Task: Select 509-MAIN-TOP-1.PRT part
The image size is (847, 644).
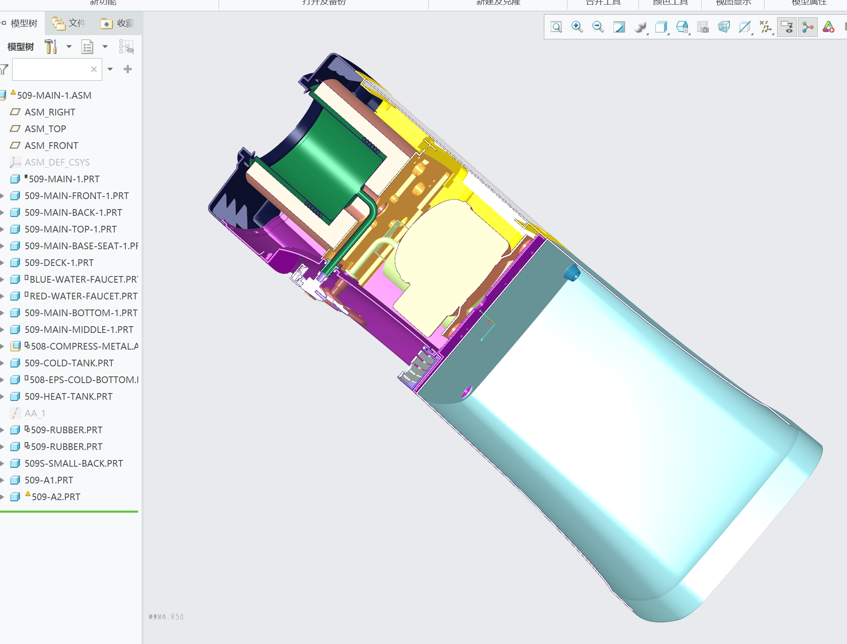Action: [x=70, y=229]
